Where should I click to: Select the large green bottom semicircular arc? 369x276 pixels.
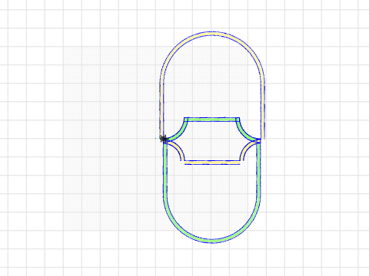[x=212, y=241]
